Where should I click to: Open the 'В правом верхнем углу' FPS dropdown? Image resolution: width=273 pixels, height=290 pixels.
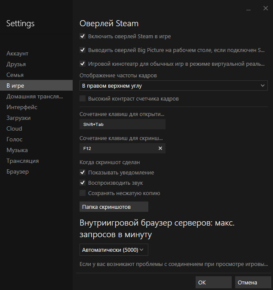click(x=174, y=86)
